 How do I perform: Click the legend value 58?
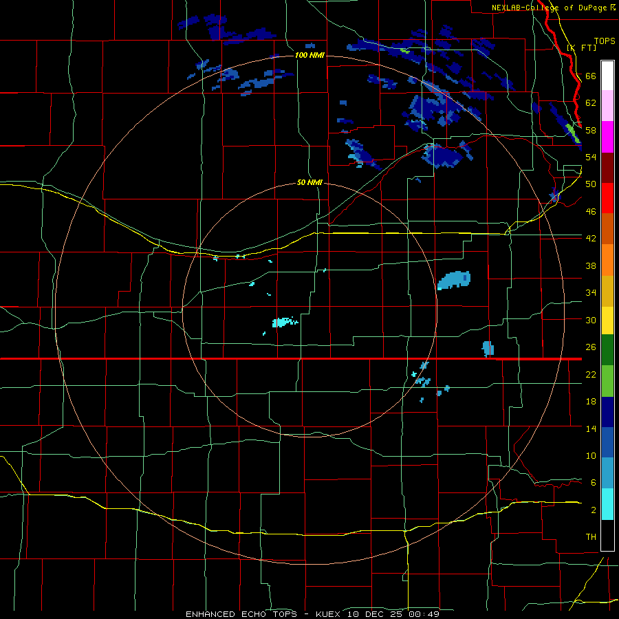[591, 130]
